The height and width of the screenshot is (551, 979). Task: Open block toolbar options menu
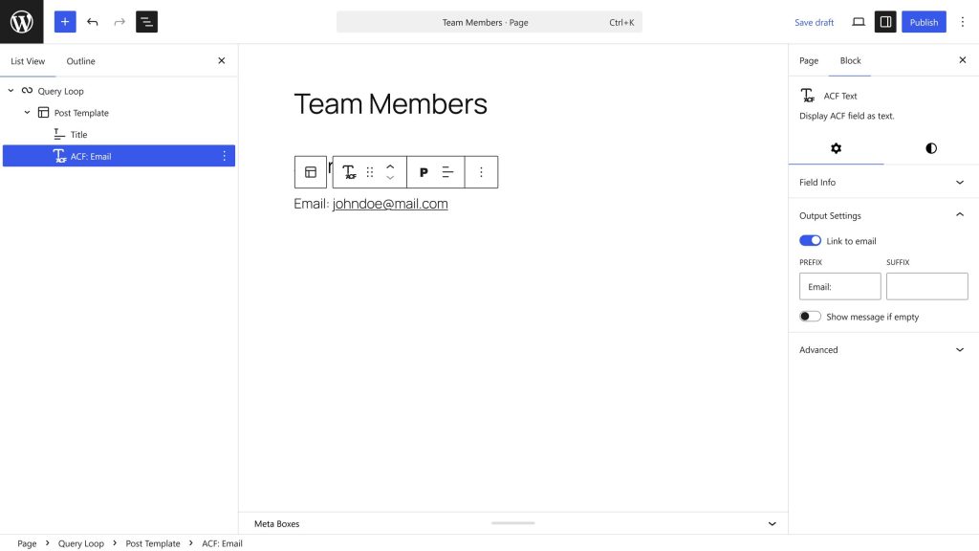tap(482, 172)
